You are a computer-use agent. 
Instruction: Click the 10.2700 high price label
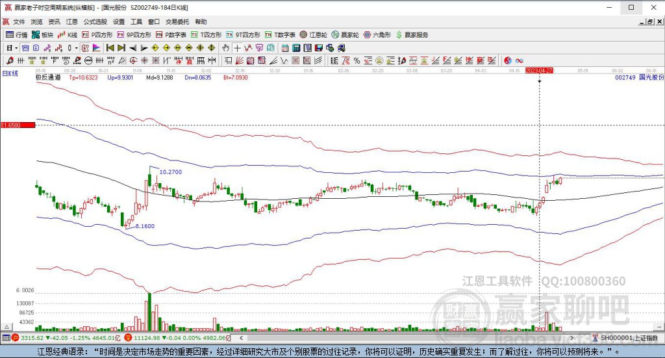171,172
